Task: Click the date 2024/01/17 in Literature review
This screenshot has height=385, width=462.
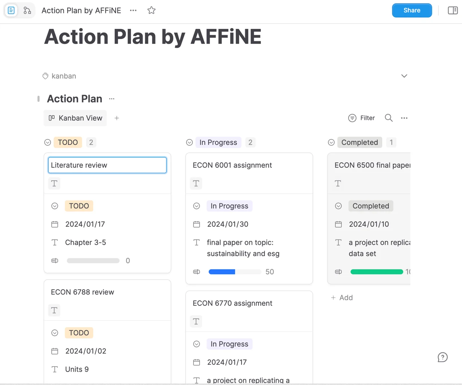Action: 85,224
